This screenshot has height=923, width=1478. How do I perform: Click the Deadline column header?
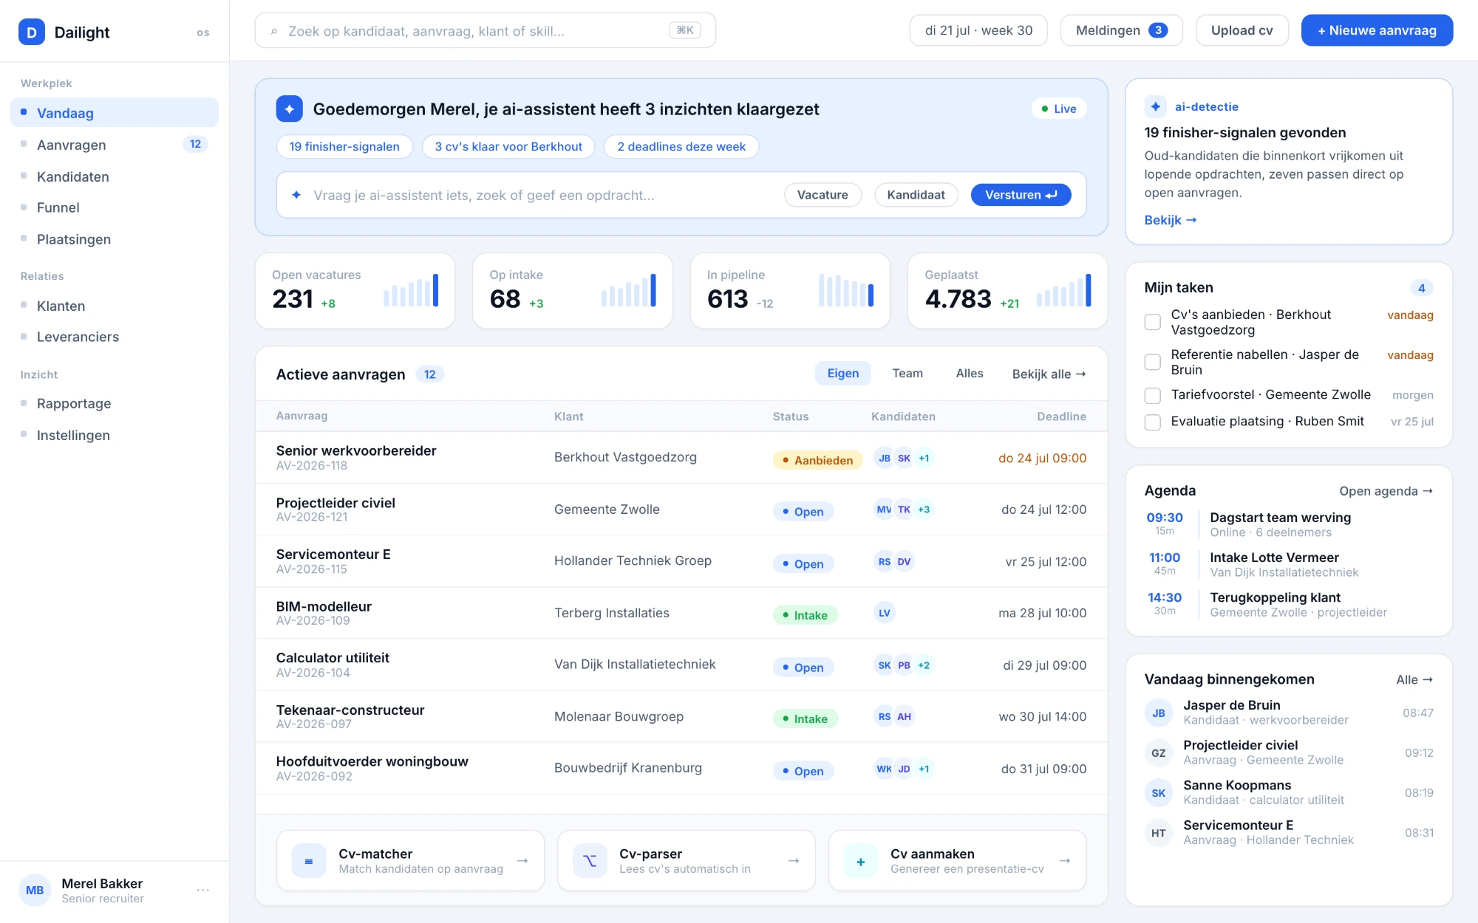(1061, 416)
